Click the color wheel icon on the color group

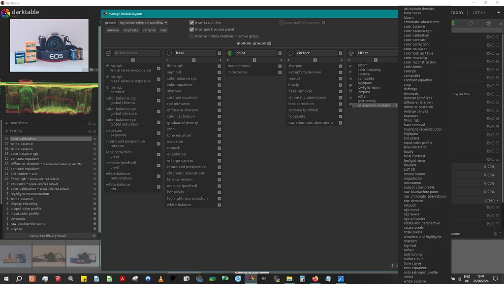(230, 53)
